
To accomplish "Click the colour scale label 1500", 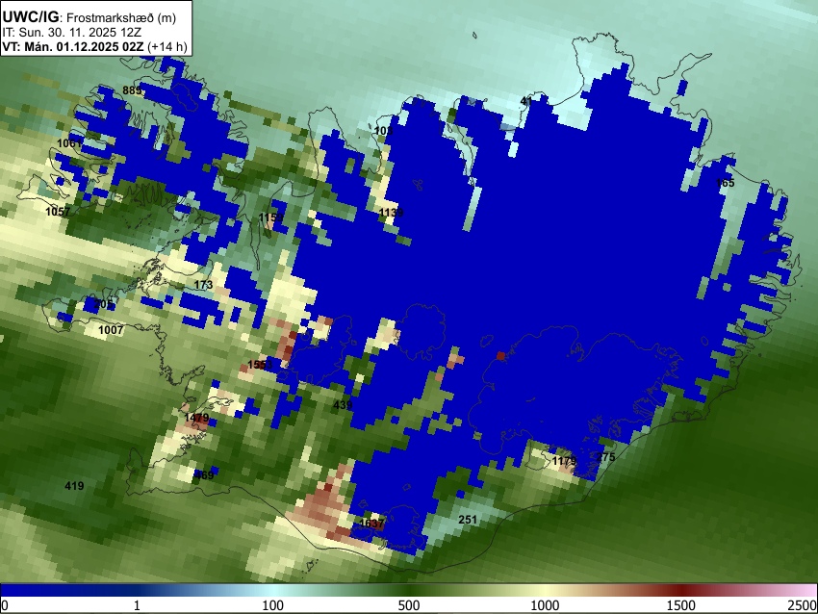I will (681, 605).
